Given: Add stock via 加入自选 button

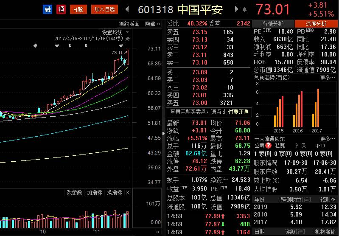Looking at the screenshot, I should pos(104,9).
